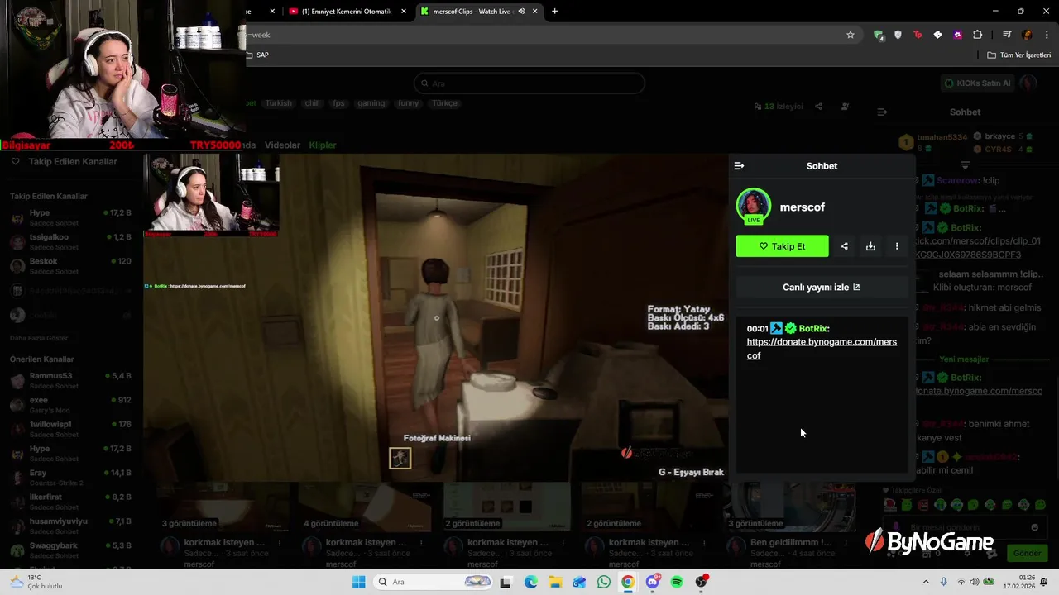The width and height of the screenshot is (1059, 595).
Task: Click the merscof channel avatar
Action: (754, 207)
